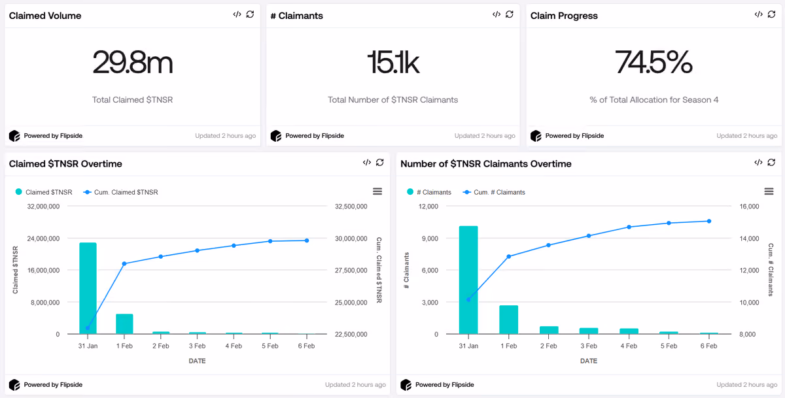The height and width of the screenshot is (398, 785).
Task: Refresh the Claimed $TNSR Overtime chart
Action: pyautogui.click(x=379, y=163)
